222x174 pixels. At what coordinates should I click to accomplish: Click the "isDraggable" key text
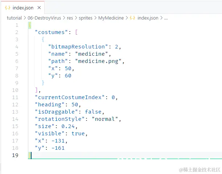(x=56, y=112)
